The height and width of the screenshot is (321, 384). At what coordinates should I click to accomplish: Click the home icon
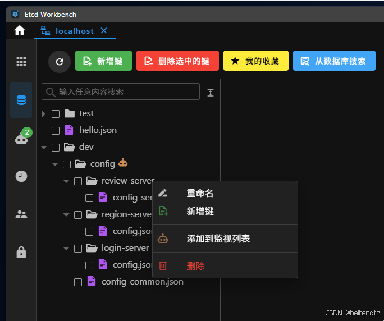(20, 30)
